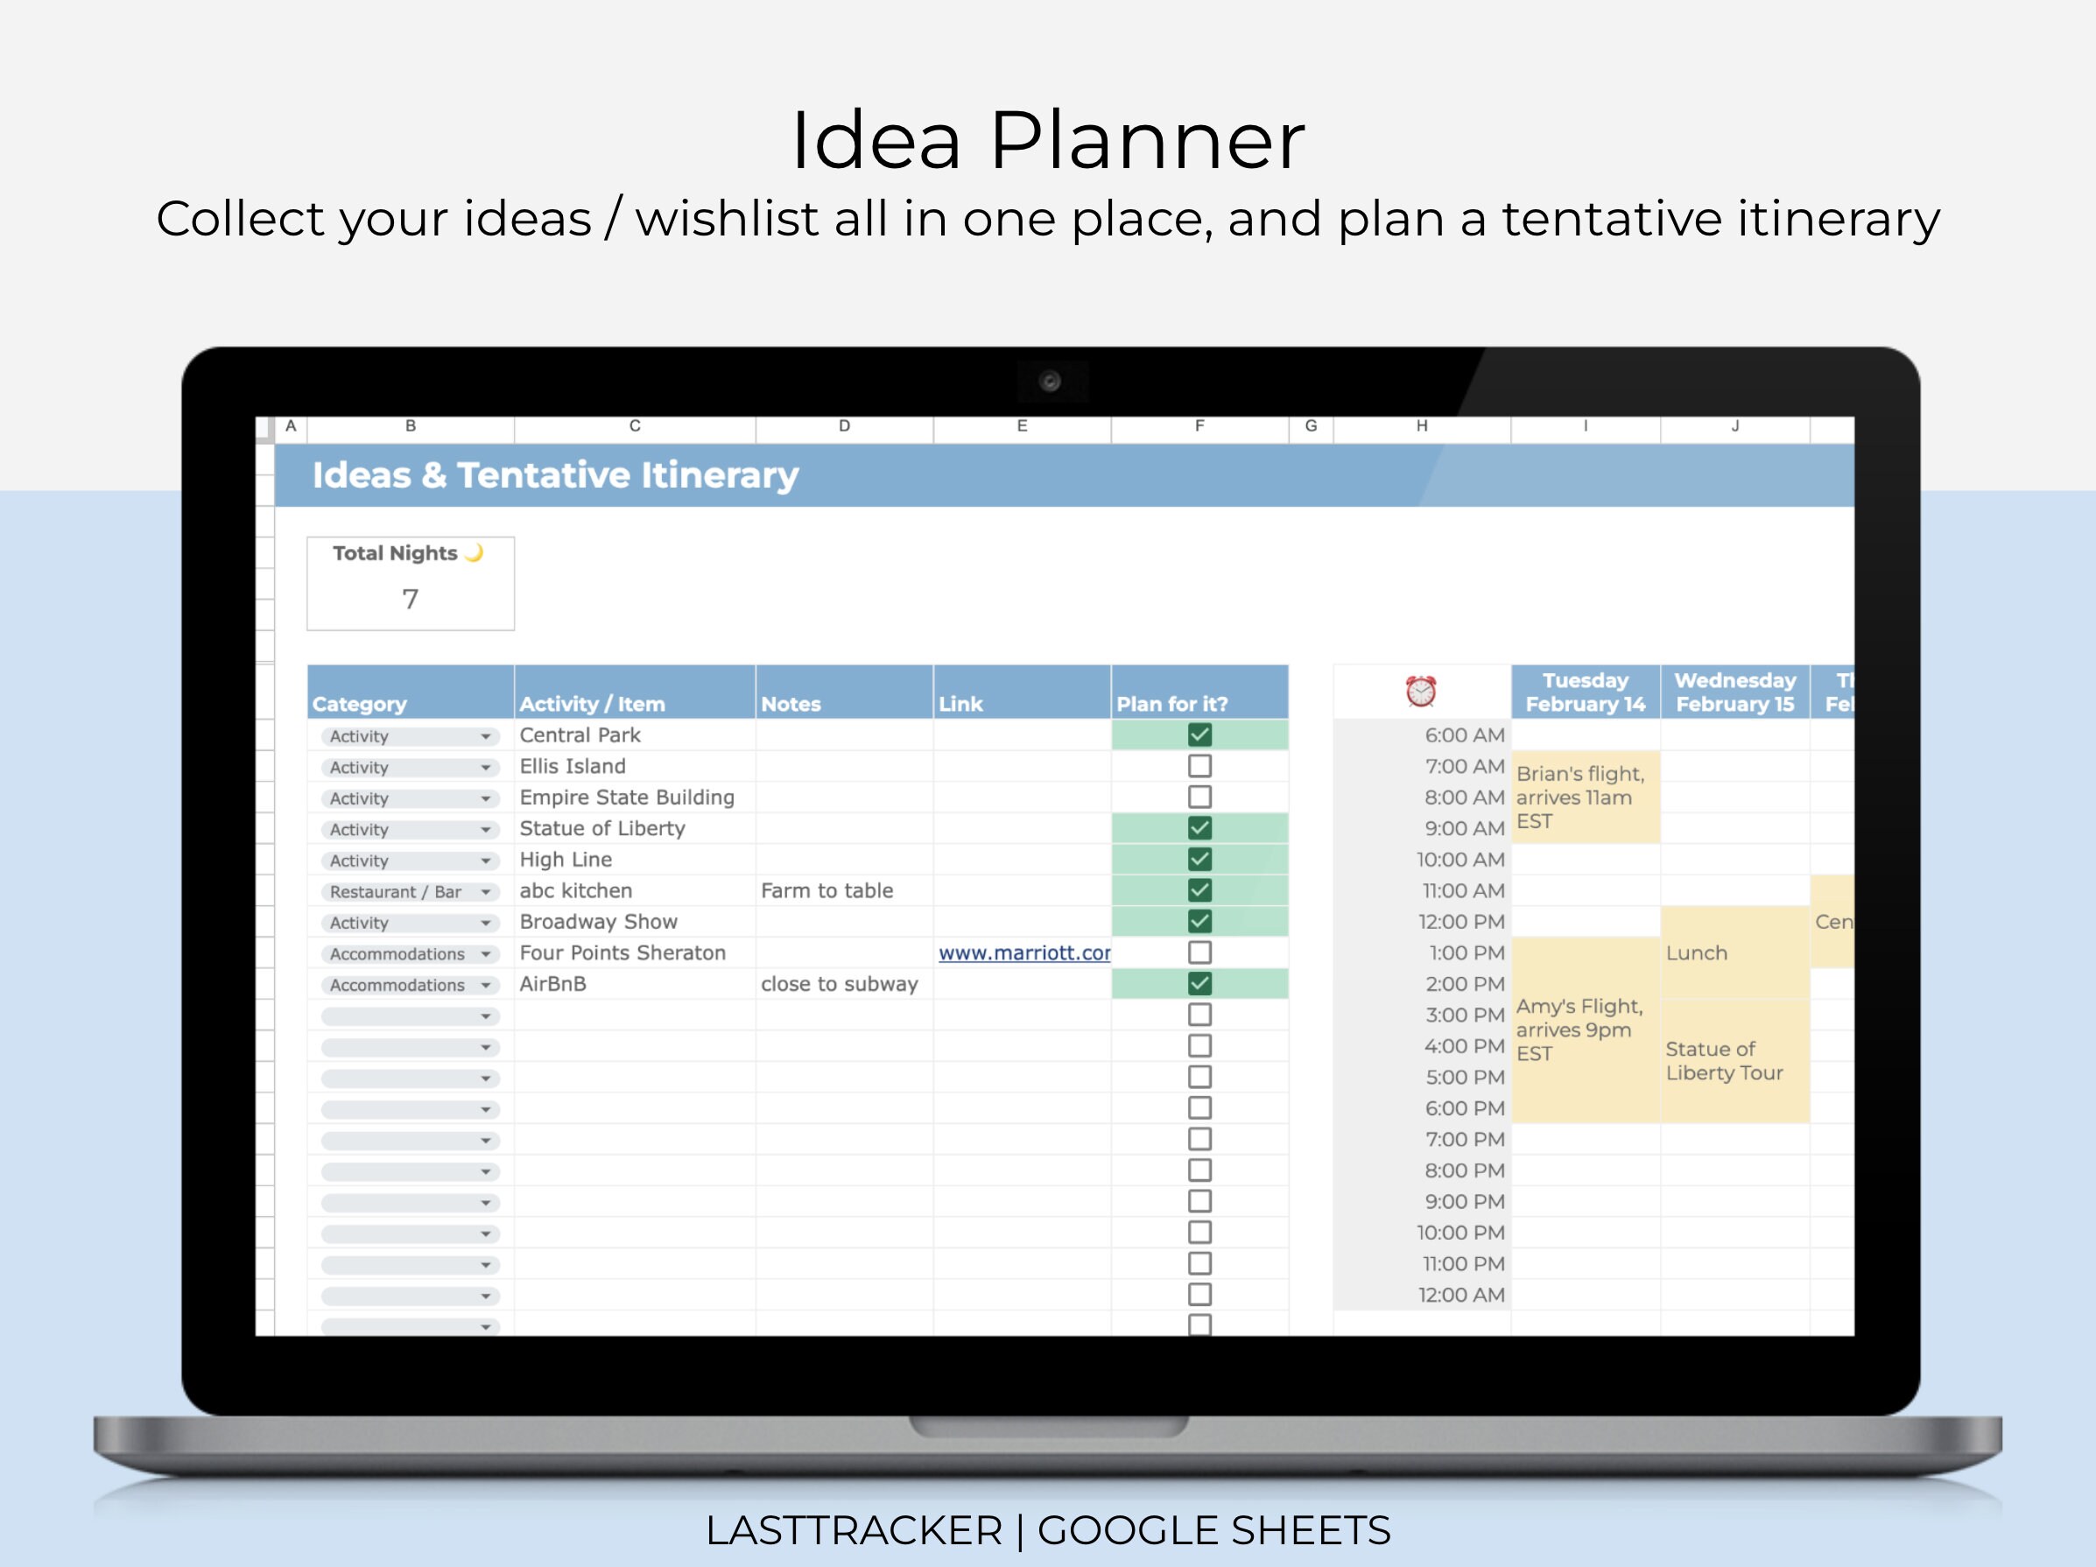Uncheck the Statue of Liberty checkbox
The width and height of the screenshot is (2096, 1567).
pyautogui.click(x=1200, y=827)
